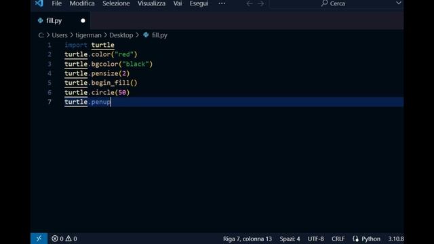This screenshot has height=244, width=434.
Task: Select language mode Python in status bar
Action: point(371,239)
